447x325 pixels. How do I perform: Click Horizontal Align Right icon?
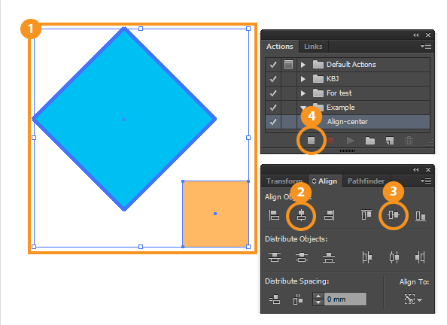pyautogui.click(x=329, y=215)
